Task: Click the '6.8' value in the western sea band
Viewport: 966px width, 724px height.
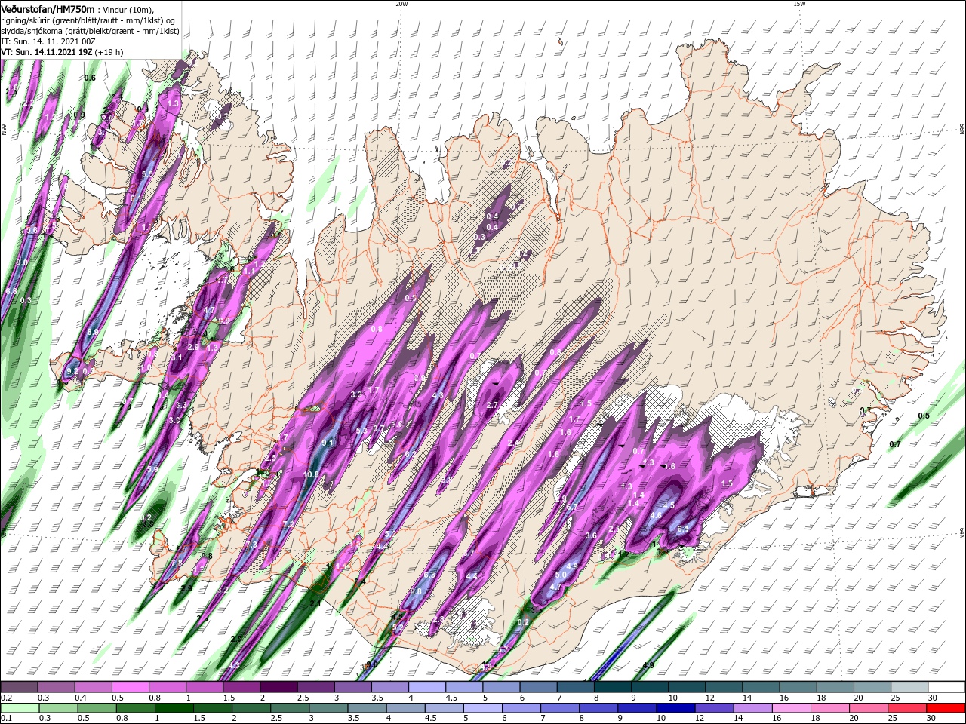Action: [x=11, y=290]
